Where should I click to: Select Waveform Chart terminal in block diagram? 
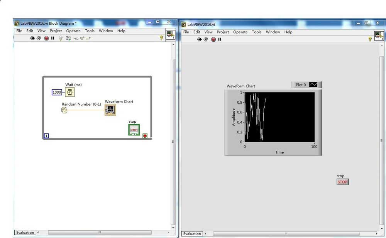110,110
